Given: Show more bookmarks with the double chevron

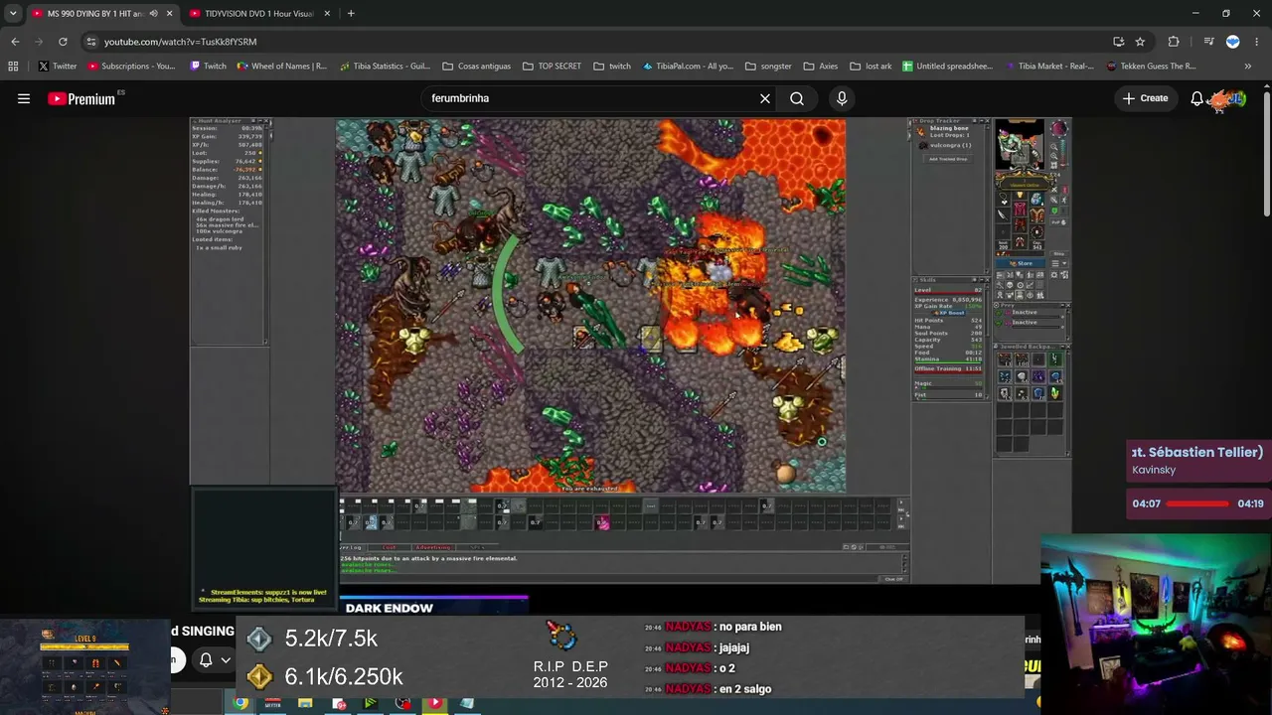Looking at the screenshot, I should pos(1248,67).
